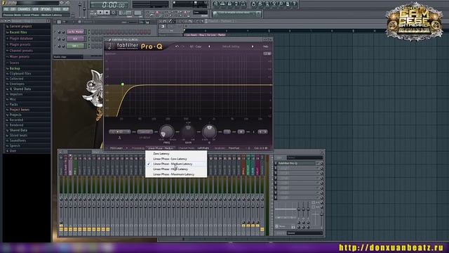The width and height of the screenshot is (449, 253).
Task: Open the Backup browser folder
Action: [x=15, y=69]
